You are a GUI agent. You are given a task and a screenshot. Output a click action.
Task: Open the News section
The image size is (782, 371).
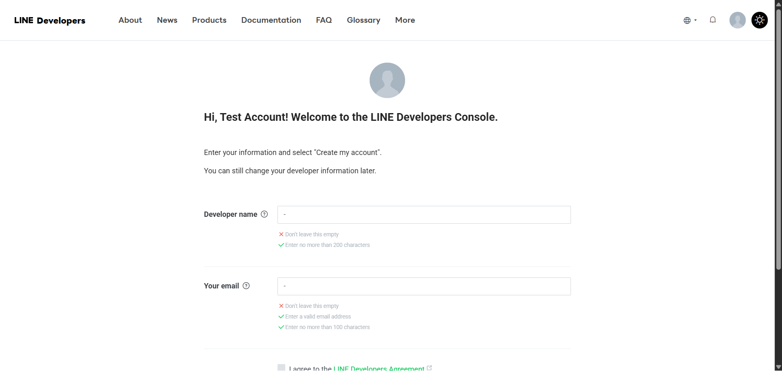point(167,20)
